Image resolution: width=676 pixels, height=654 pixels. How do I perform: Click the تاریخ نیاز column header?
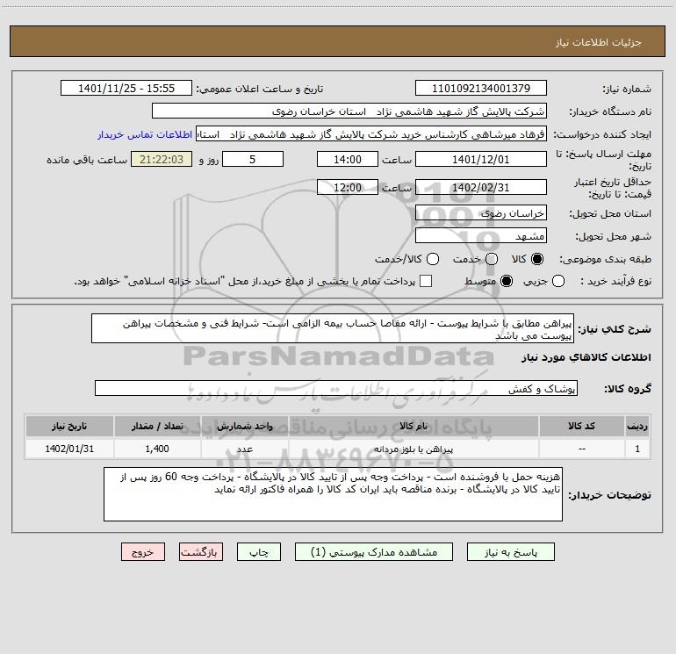pos(69,426)
